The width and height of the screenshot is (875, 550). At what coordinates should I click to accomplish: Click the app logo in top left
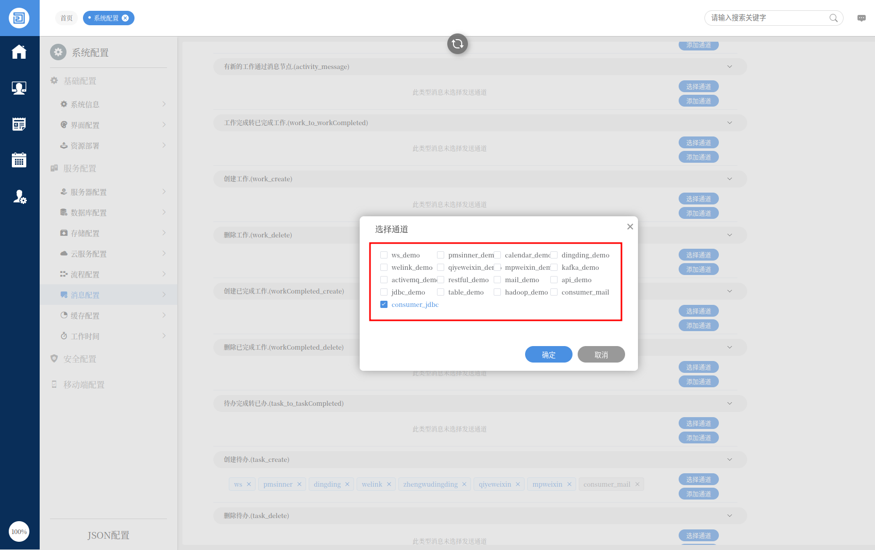(19, 18)
